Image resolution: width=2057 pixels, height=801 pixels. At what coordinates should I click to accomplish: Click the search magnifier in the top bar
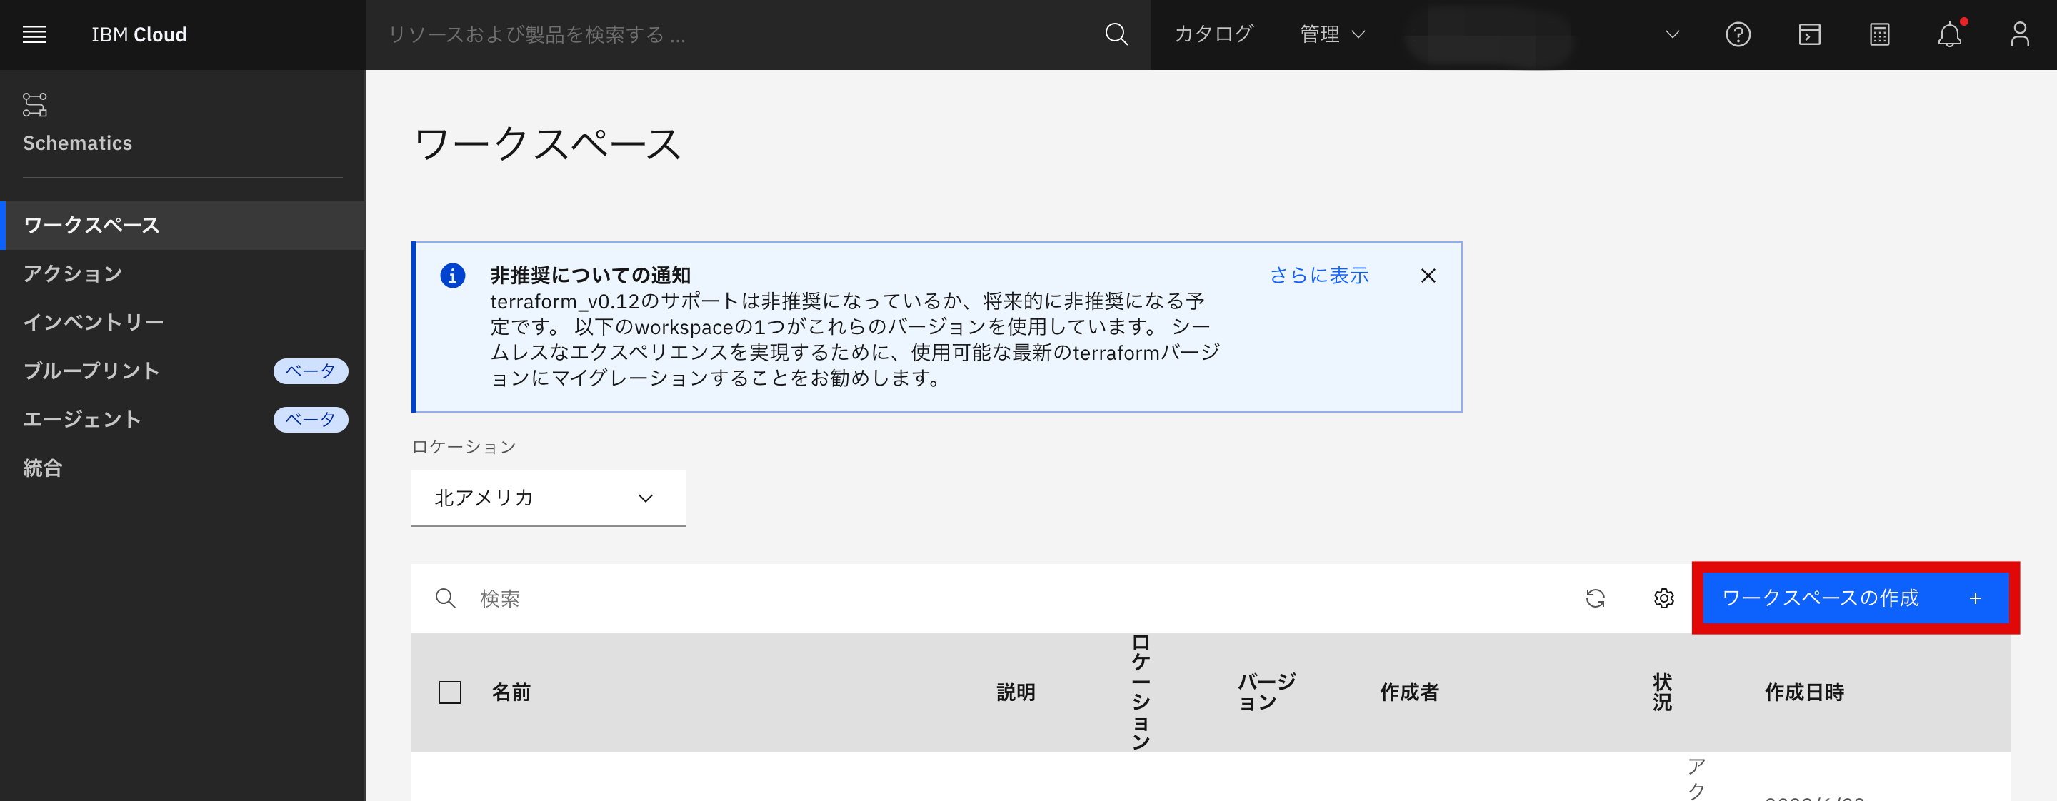coord(1116,34)
